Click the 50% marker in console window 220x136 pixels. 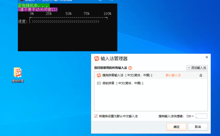pos(68,14)
